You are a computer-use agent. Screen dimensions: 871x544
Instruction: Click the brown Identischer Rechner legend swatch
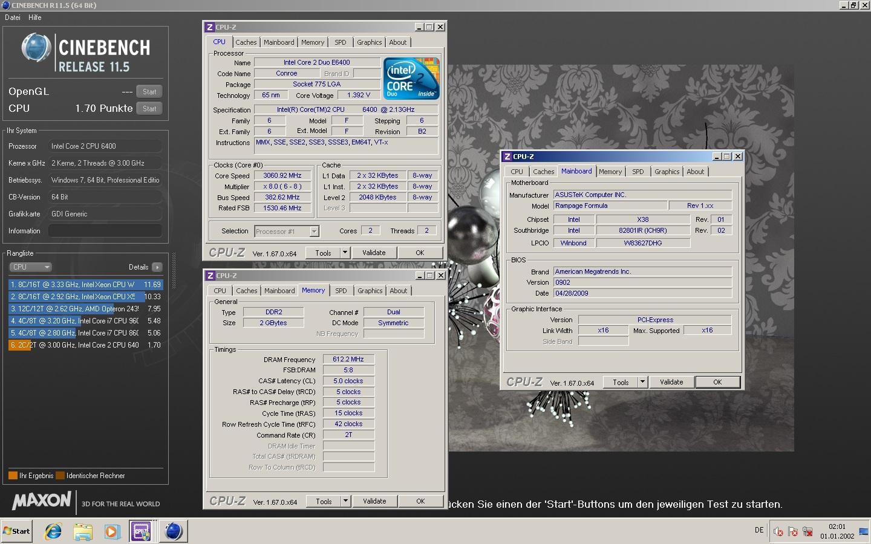point(60,476)
